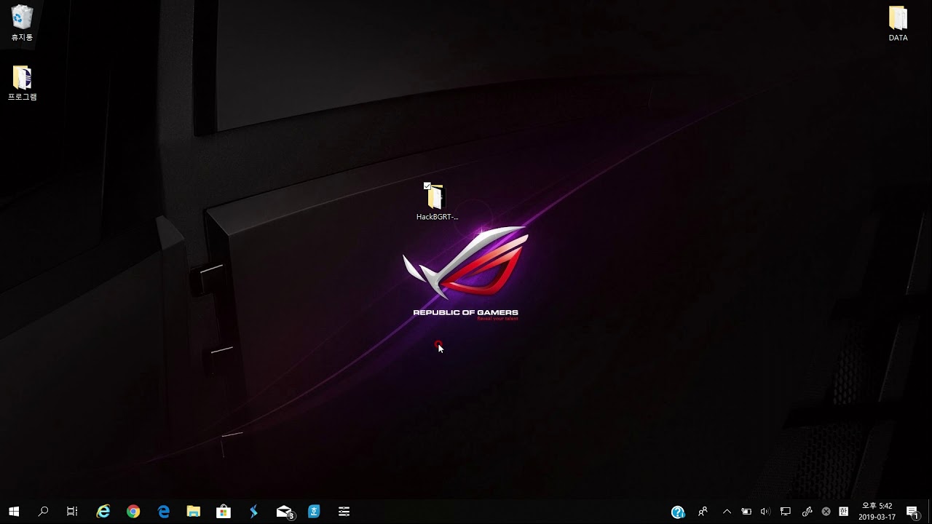Click Show Desktop sliver at taskbar end
This screenshot has height=524, width=932.
click(930, 512)
